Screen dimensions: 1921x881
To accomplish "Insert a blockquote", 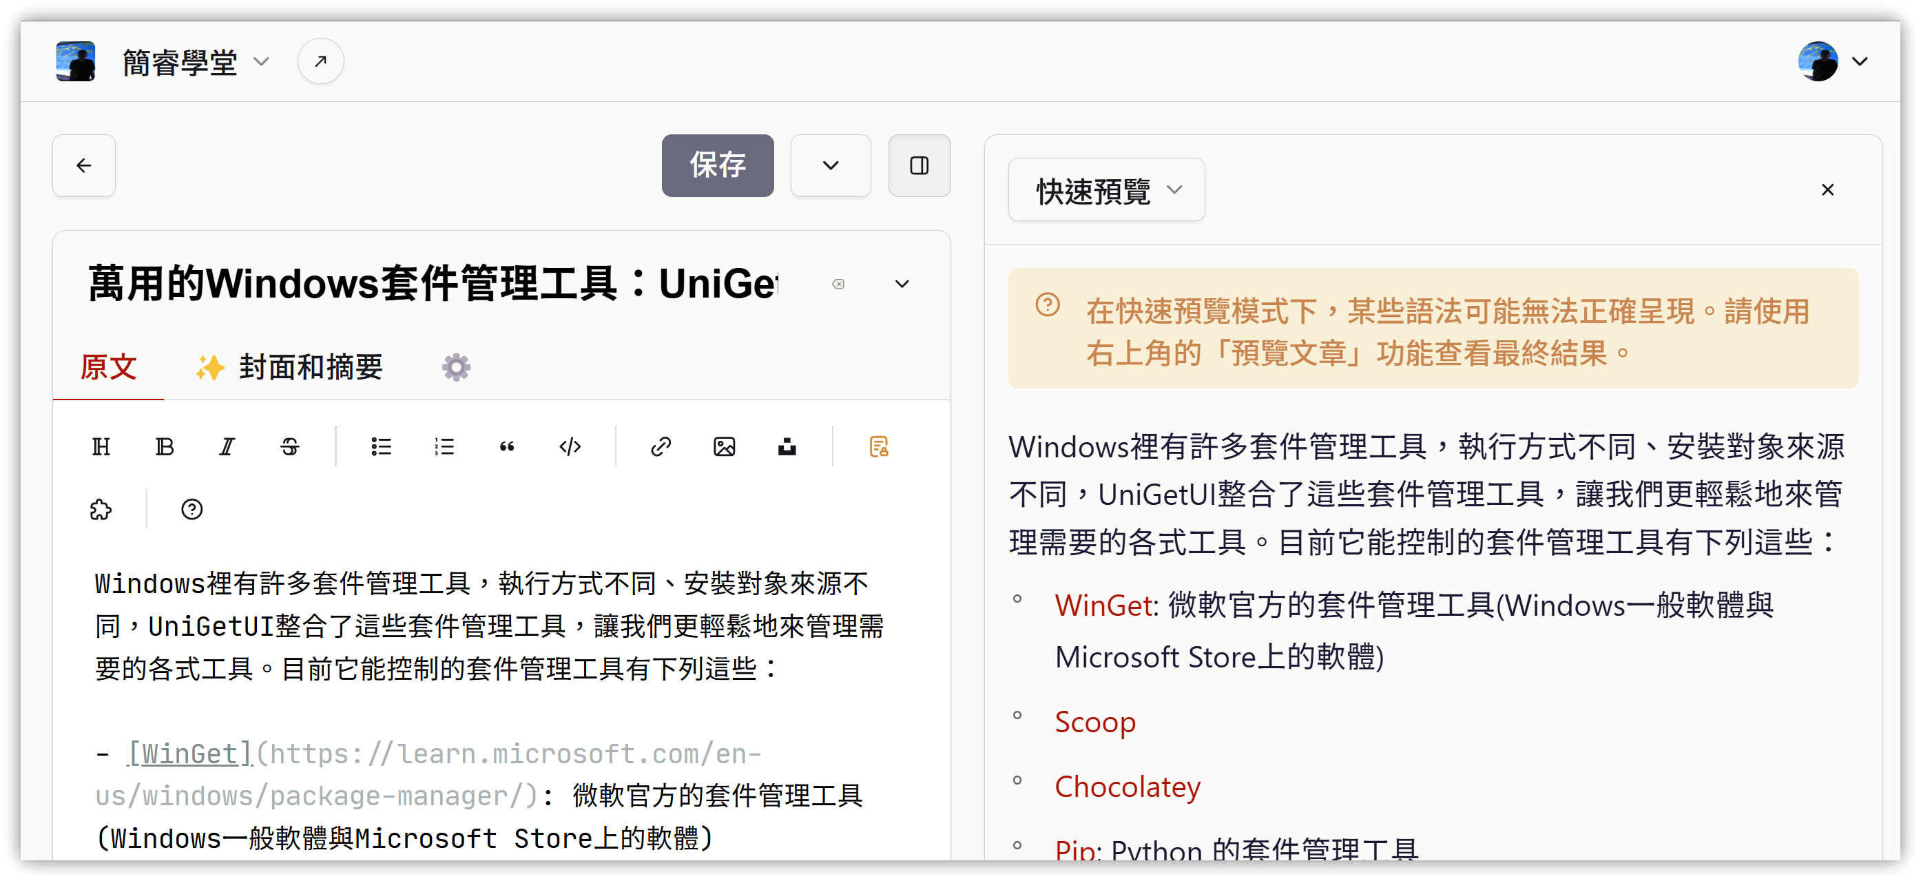I will coord(507,447).
